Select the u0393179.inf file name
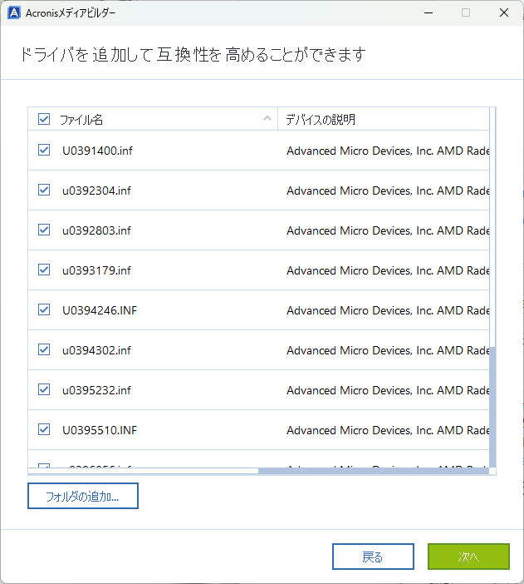Screen dimensions: 524x584 [x=96, y=270]
